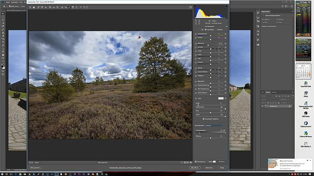314x176 pixels.
Task: Click the plus icon beside Lichter
Action: [225, 51]
